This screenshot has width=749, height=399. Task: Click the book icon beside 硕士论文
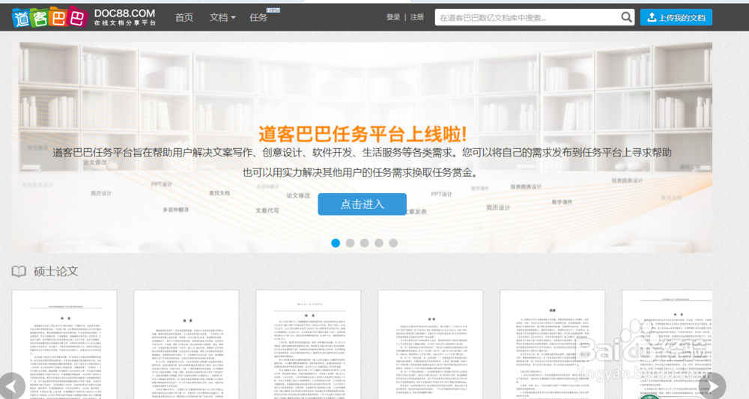tap(19, 272)
